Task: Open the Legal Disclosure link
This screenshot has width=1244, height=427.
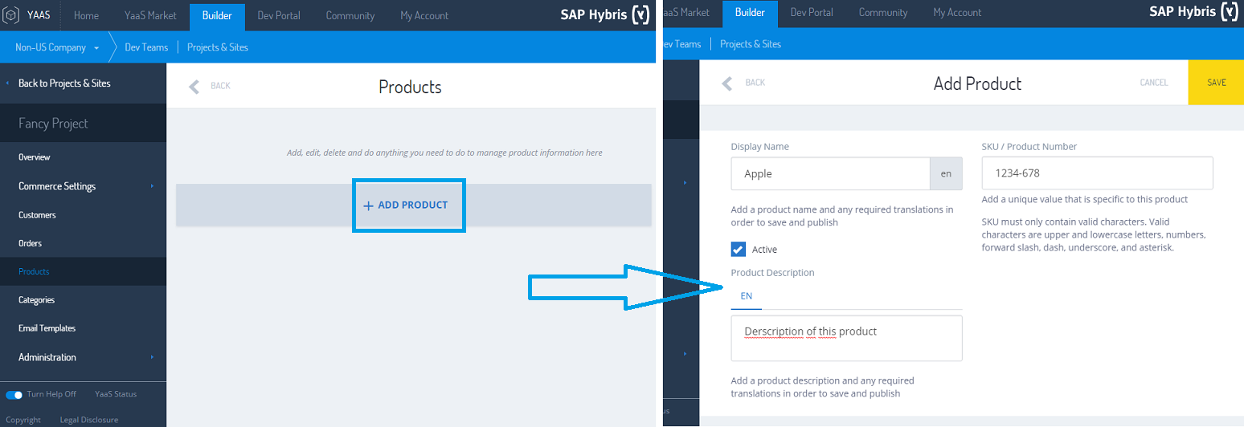Action: tap(89, 420)
